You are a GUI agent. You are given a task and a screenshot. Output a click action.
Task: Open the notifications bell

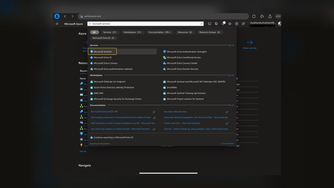[x=223, y=24]
